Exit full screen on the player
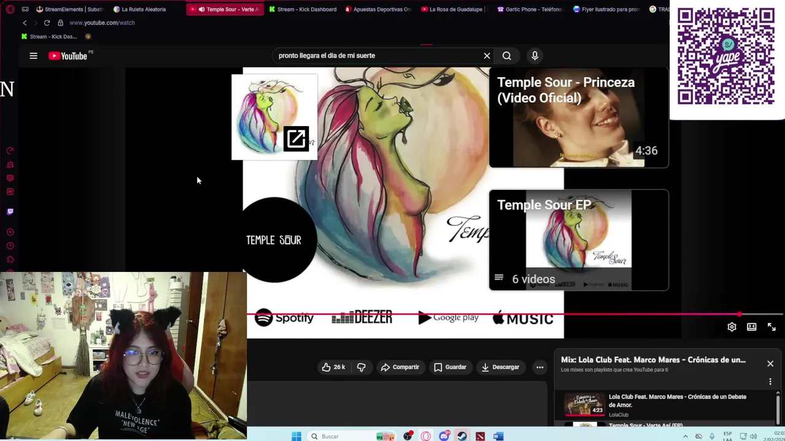 (x=772, y=327)
